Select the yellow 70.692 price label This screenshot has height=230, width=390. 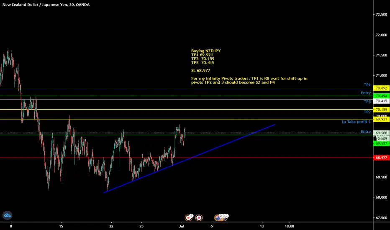[x=381, y=88]
